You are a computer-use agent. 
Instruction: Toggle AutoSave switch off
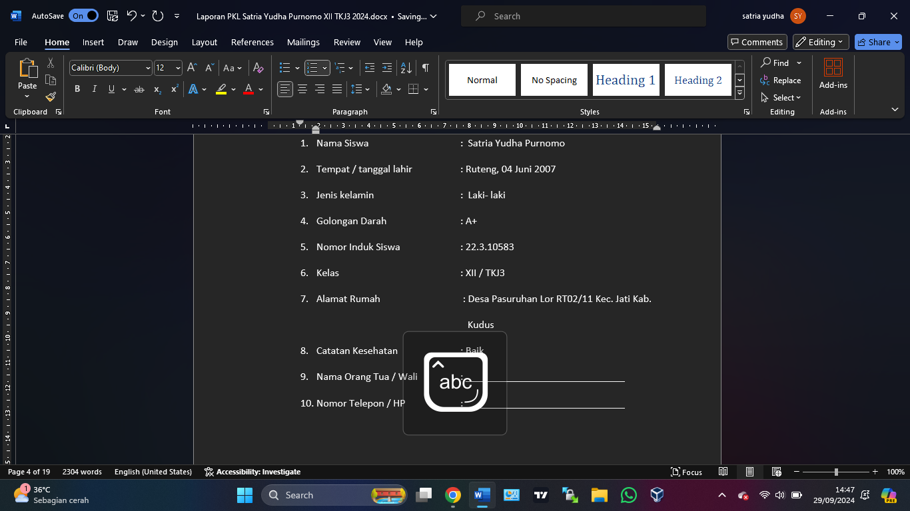84,16
